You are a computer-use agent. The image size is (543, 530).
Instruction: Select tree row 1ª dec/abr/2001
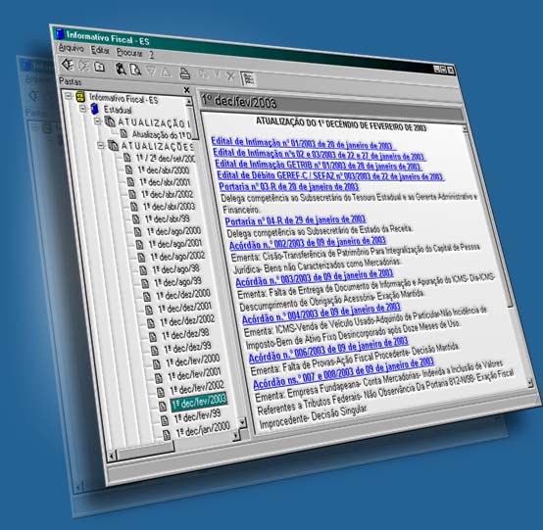click(166, 182)
